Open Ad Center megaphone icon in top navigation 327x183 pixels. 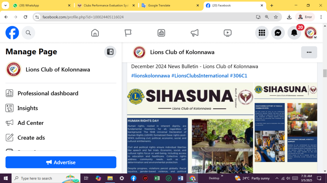(194, 33)
